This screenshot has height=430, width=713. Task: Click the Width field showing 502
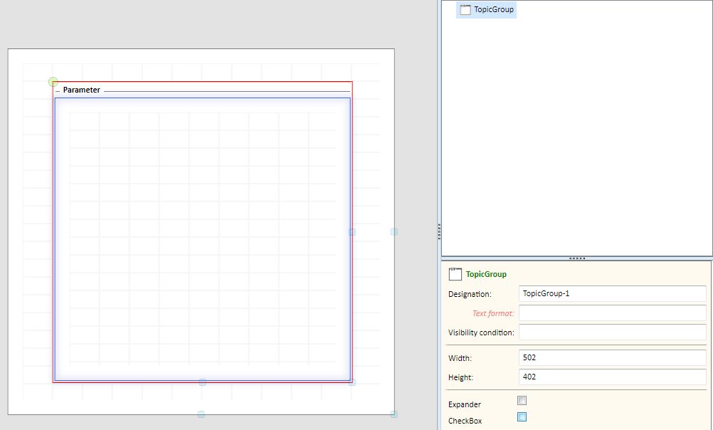coord(612,358)
